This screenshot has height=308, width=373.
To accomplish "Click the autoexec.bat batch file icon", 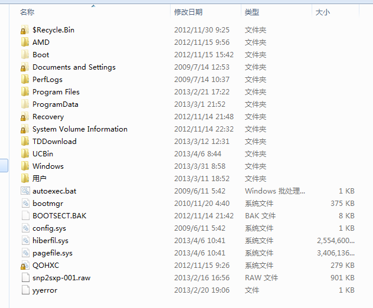I will (25, 191).
